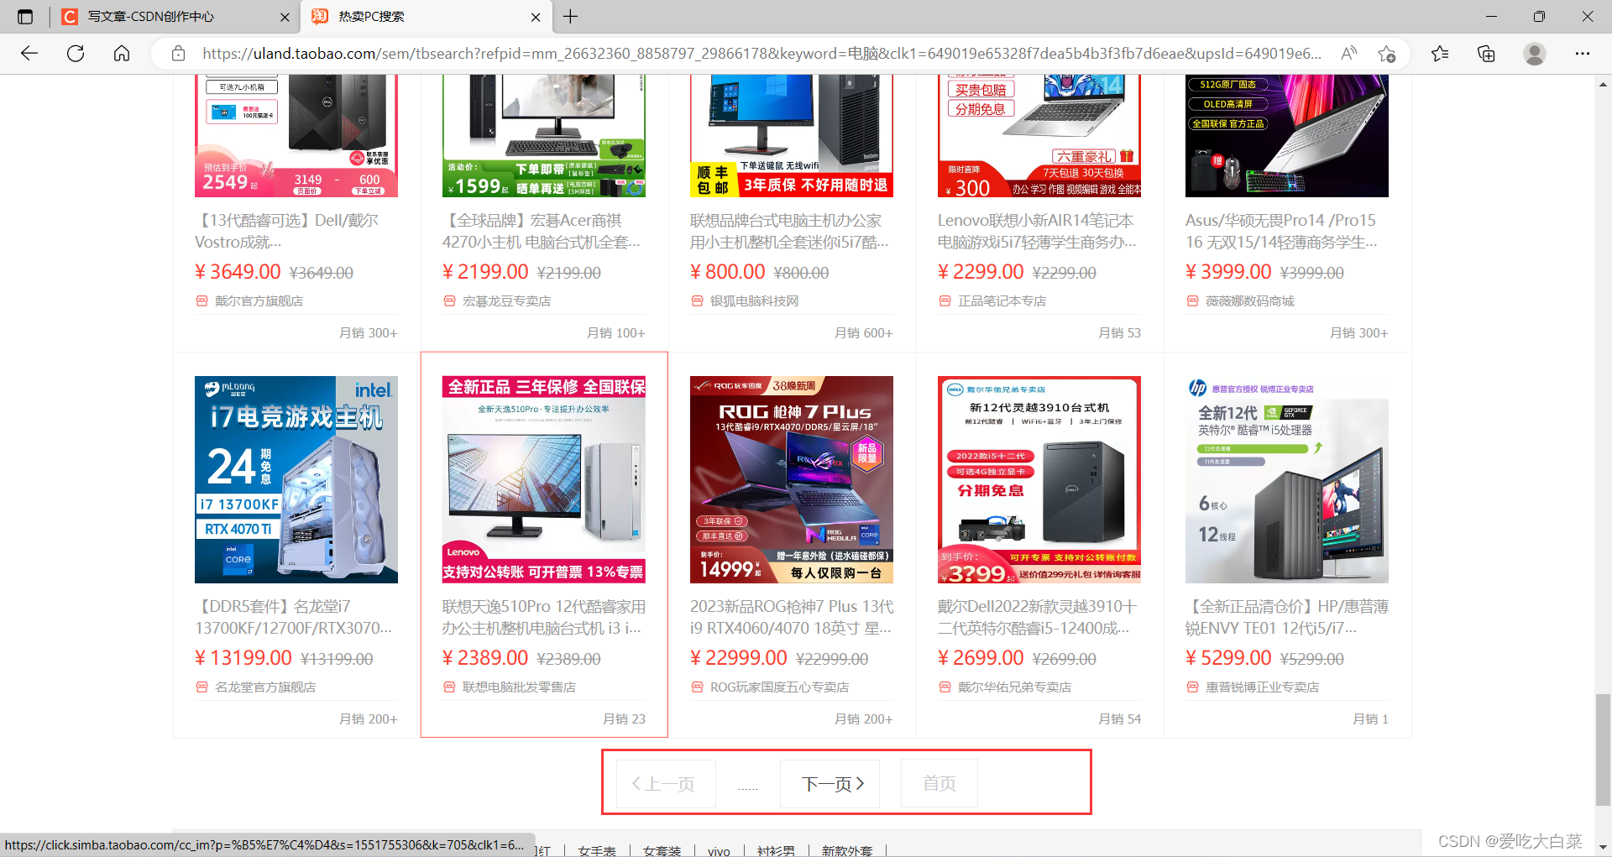Click the browser back arrow
Screen dimensions: 1612x857
pyautogui.click(x=29, y=54)
